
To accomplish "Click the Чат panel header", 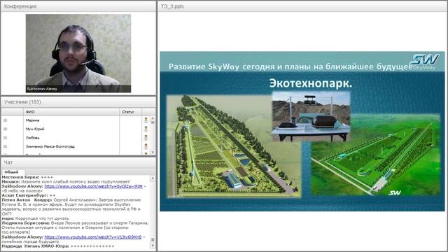I will [x=78, y=162].
